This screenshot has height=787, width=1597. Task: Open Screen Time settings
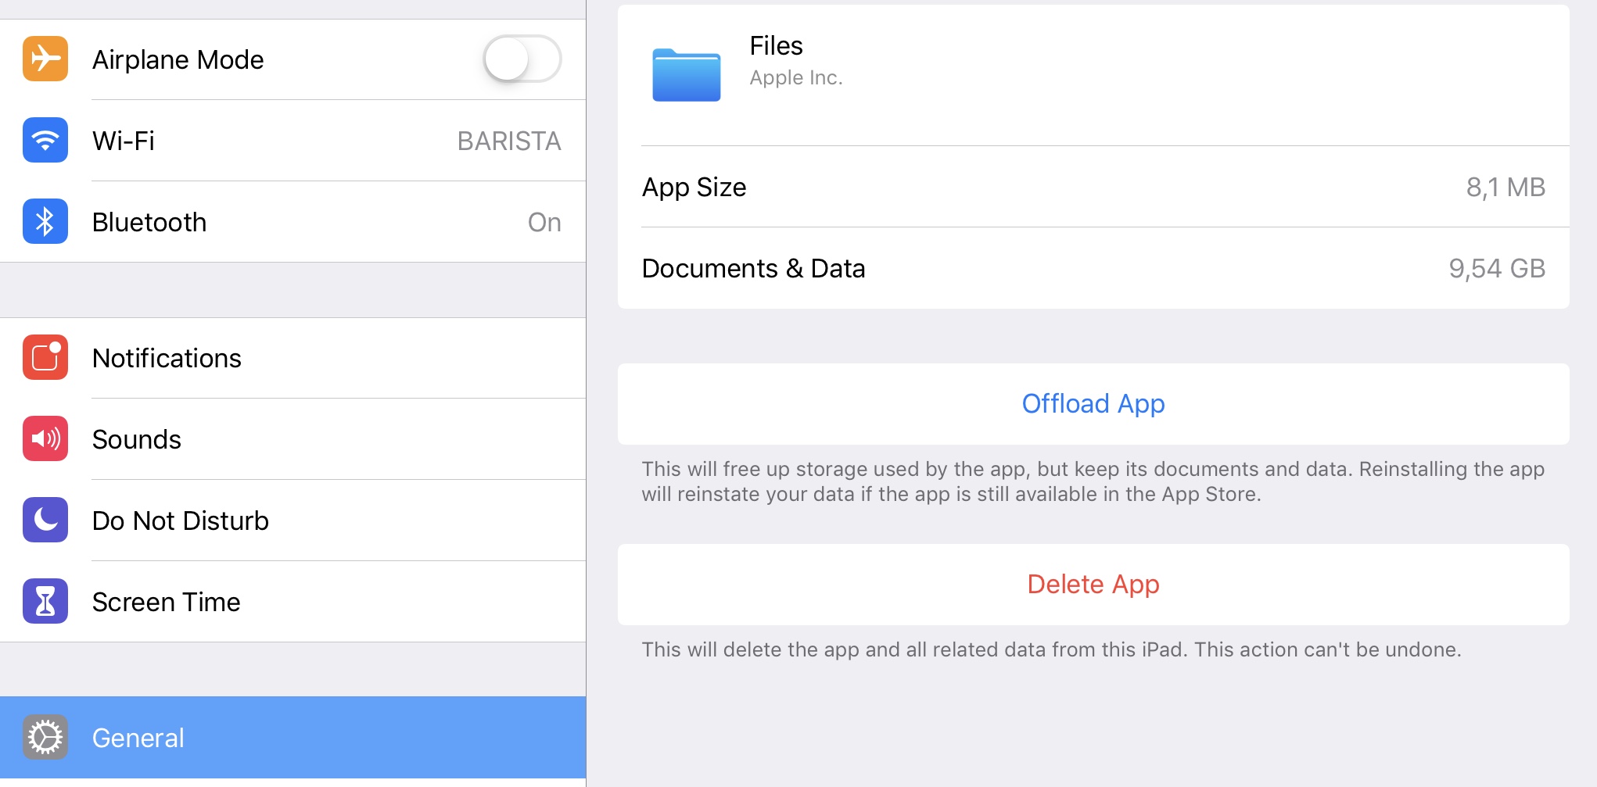tap(292, 602)
